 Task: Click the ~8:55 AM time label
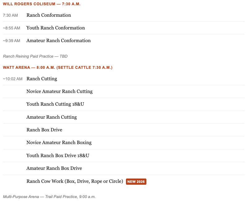[x=11, y=28]
